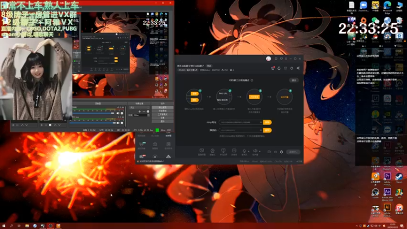407x229 pixels.
Task: Click the OBS controls panel header
Action: (162, 103)
